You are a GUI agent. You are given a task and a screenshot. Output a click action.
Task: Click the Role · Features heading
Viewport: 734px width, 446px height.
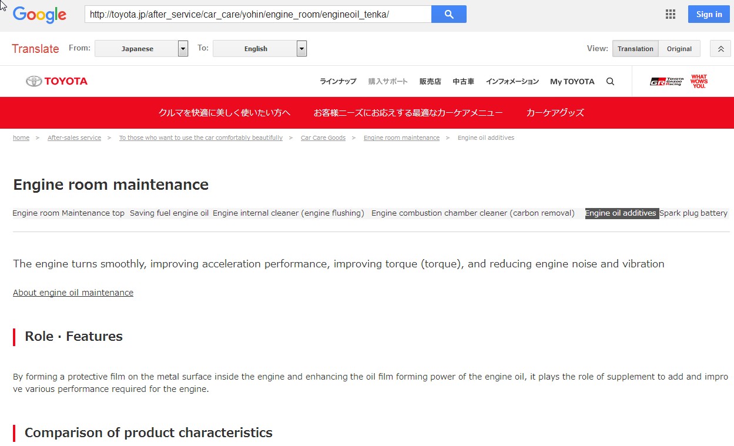tap(73, 336)
